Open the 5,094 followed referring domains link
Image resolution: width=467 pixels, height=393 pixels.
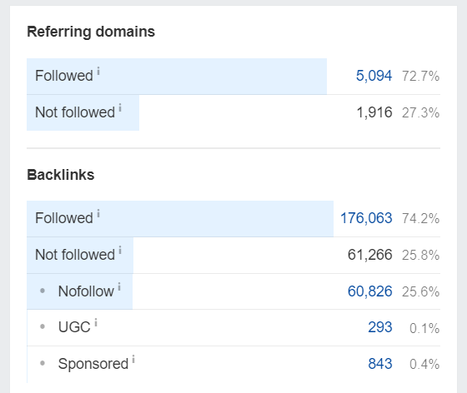pyautogui.click(x=374, y=76)
